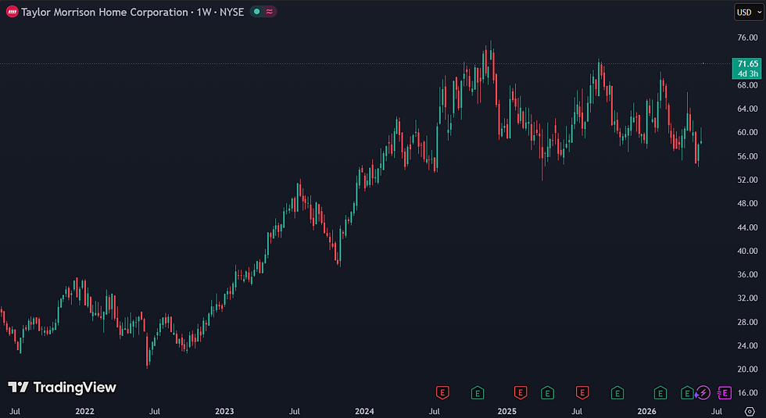Click the Jul label preceding 2022
The width and height of the screenshot is (766, 418).
point(15,412)
